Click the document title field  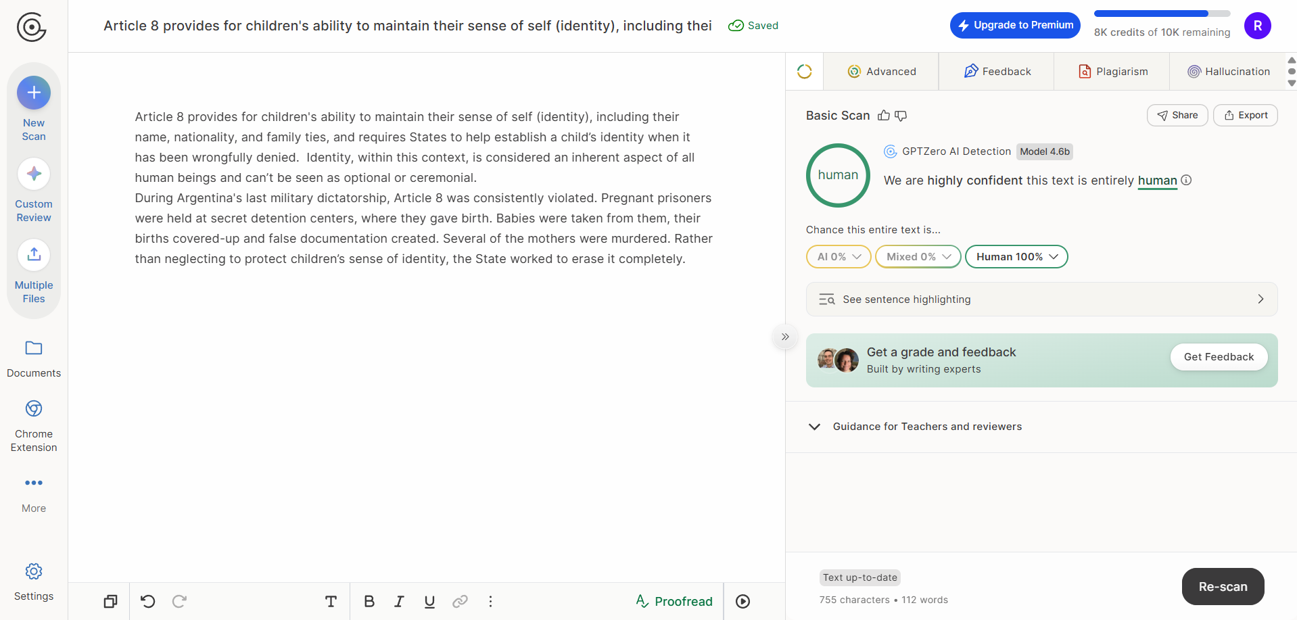tap(408, 26)
